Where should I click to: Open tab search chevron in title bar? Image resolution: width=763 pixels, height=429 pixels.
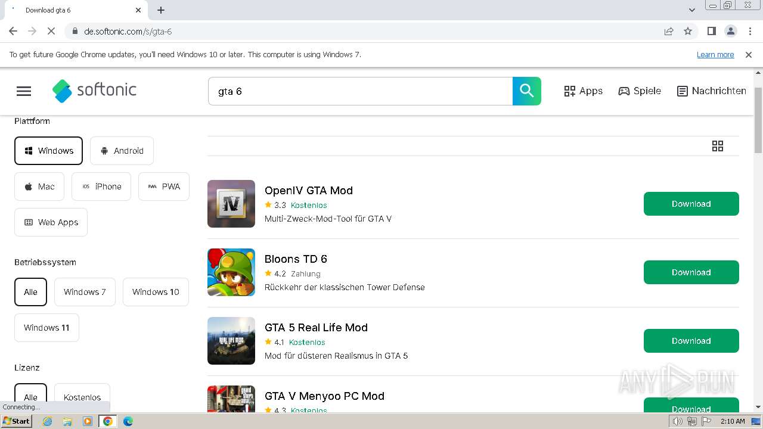(x=692, y=10)
